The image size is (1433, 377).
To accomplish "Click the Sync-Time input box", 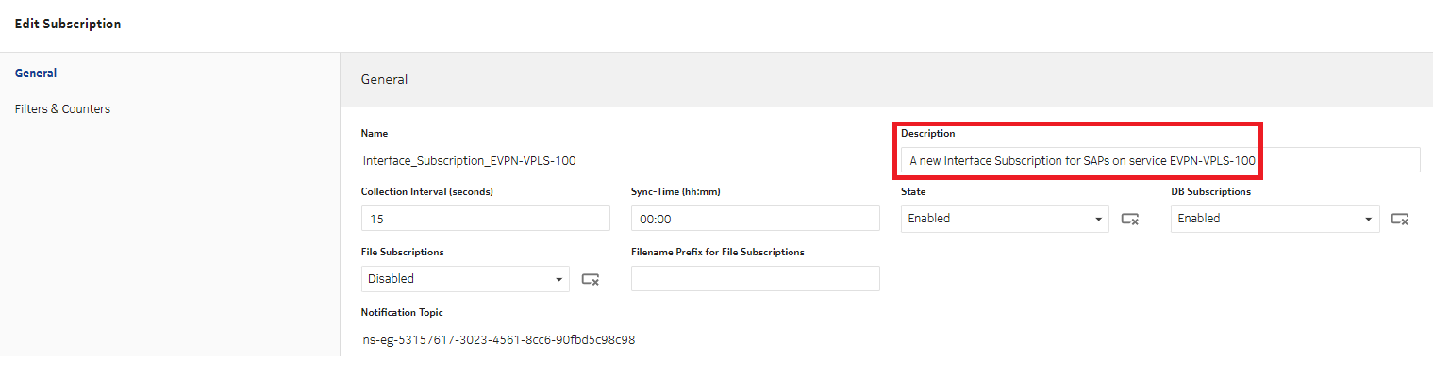I will tap(755, 219).
